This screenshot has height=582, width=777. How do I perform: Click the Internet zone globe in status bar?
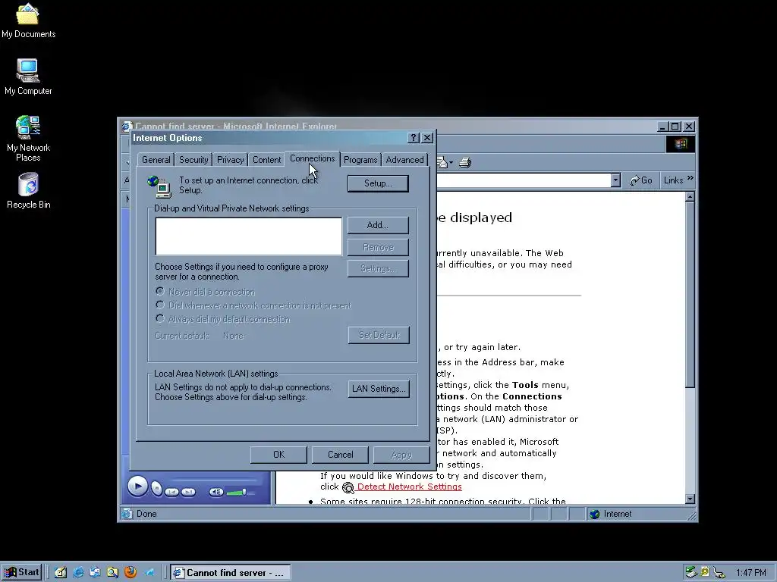coord(595,515)
